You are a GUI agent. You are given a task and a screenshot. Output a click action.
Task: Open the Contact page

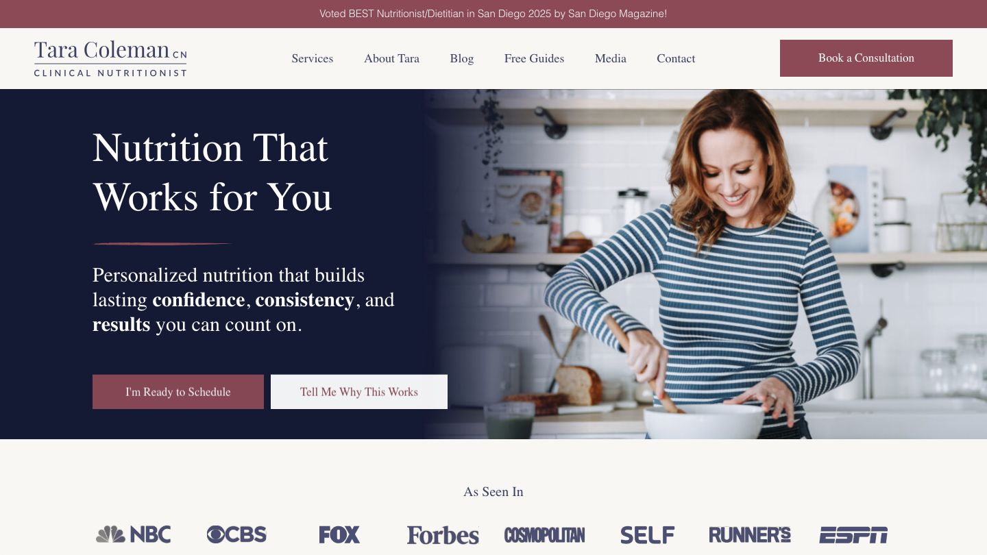point(676,58)
